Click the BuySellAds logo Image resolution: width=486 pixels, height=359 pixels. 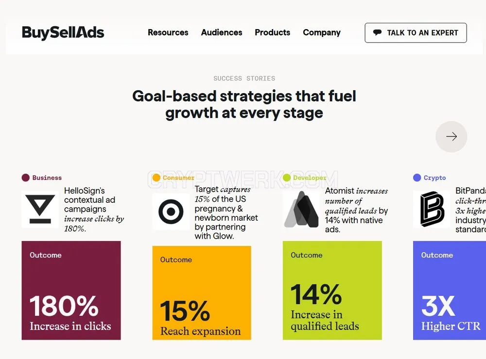point(63,33)
